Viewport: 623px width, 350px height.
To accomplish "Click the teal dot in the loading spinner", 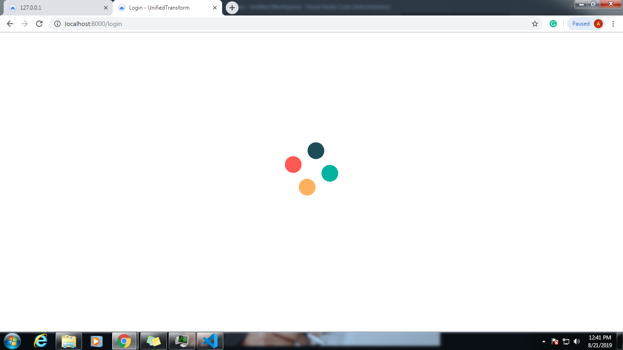I will pos(330,173).
